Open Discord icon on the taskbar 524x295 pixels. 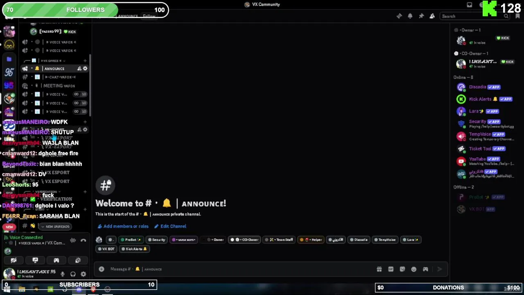tap(79, 289)
